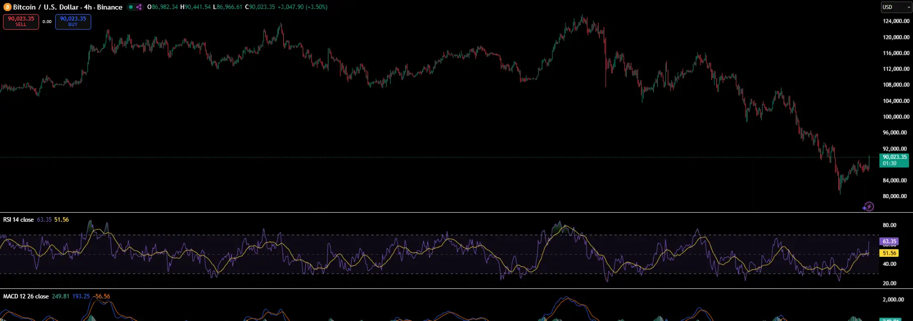Click the purple 63.35 RSI axis label
The image size is (913, 321).
pos(889,241)
